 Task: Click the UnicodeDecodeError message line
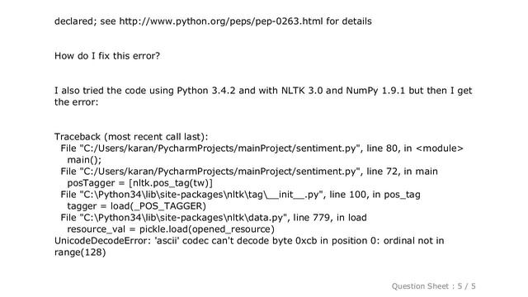click(x=249, y=241)
